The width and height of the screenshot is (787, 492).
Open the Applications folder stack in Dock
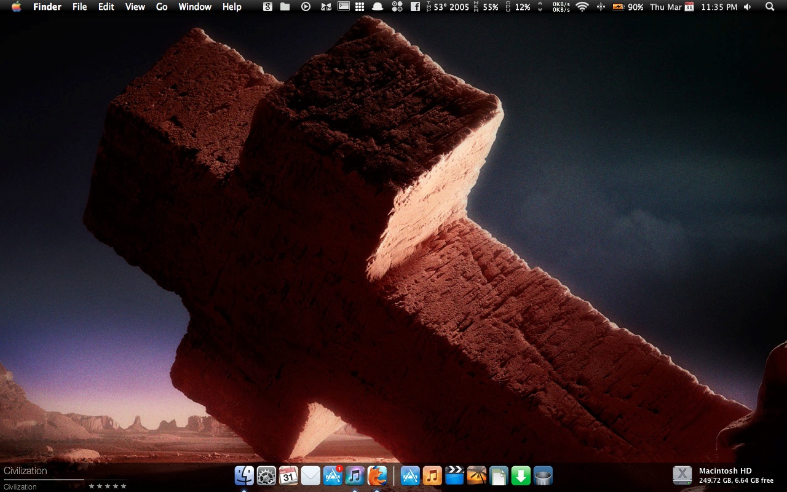[x=410, y=475]
